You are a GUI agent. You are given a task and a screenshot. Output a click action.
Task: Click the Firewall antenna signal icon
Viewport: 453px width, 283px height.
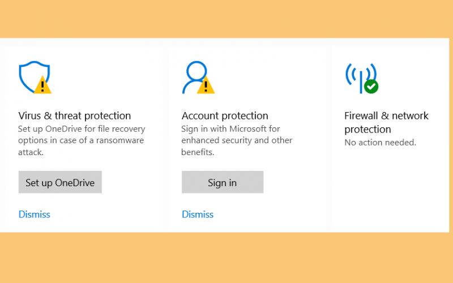pyautogui.click(x=361, y=76)
